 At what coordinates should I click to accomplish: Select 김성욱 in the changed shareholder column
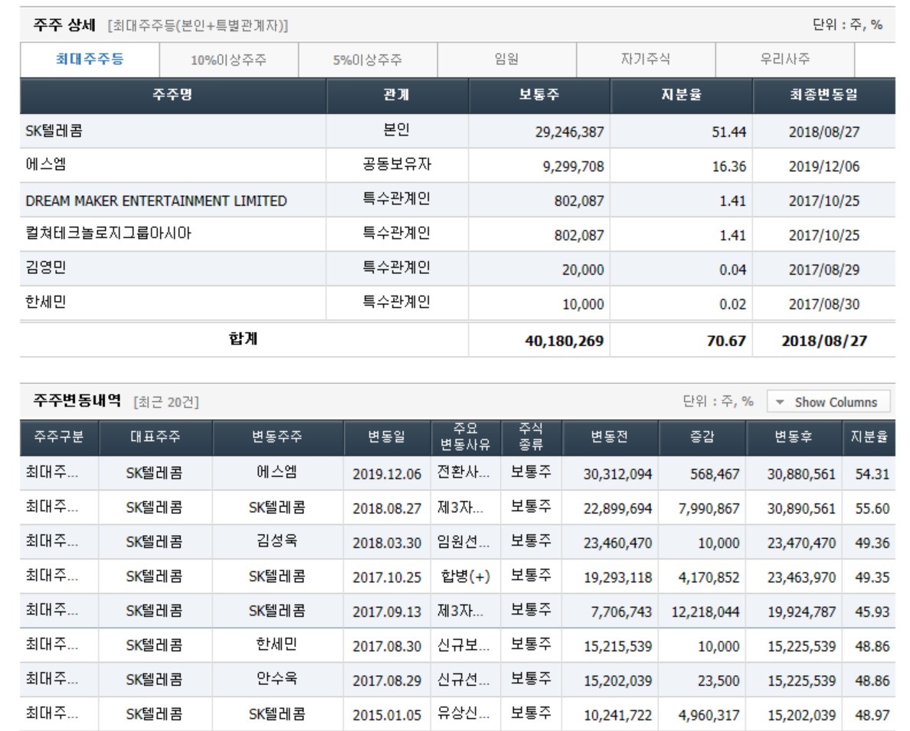pos(277,540)
